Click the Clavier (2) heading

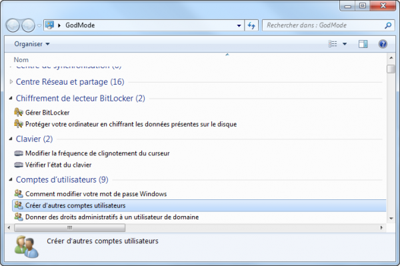click(34, 139)
